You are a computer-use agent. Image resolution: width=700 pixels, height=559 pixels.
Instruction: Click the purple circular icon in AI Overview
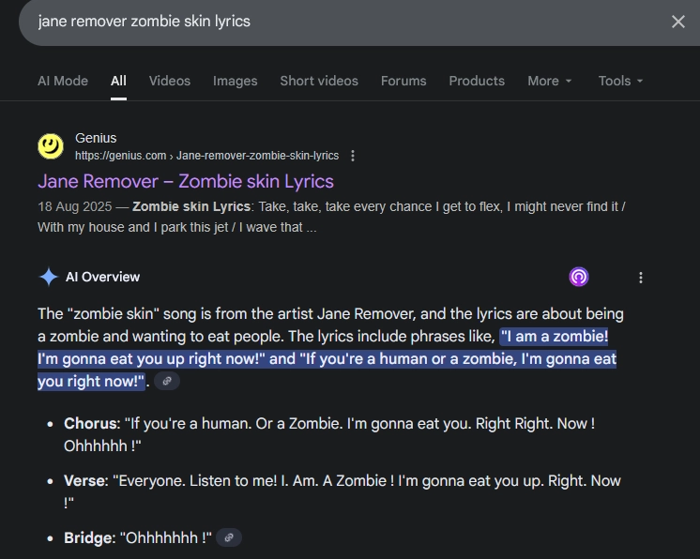click(x=579, y=277)
